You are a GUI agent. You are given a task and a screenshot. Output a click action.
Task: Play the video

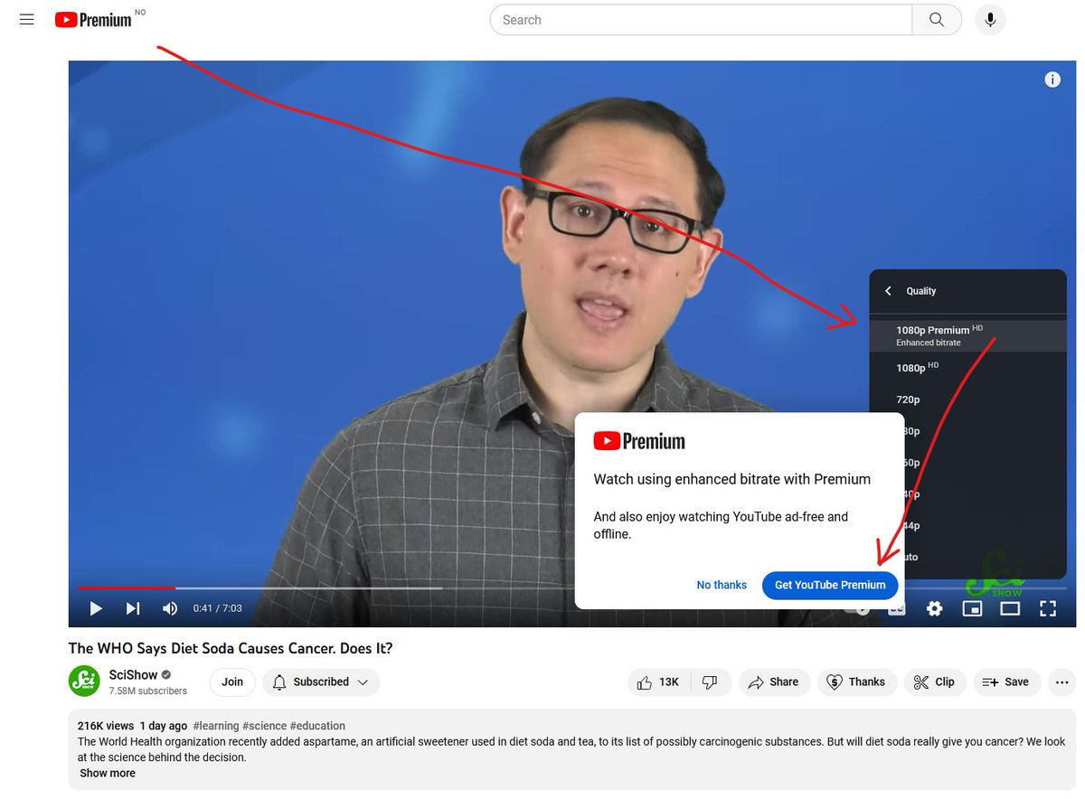click(x=96, y=608)
